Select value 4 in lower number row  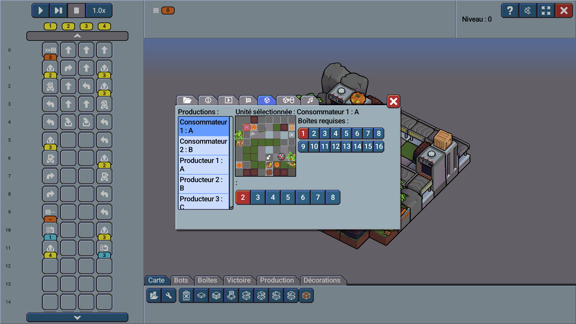coord(273,197)
